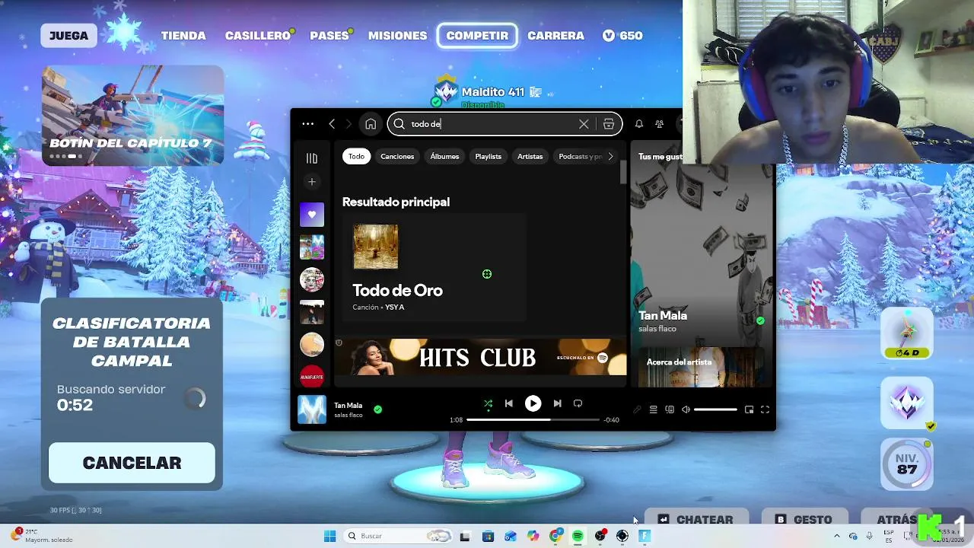Image resolution: width=974 pixels, height=548 pixels.
Task: Cancel matchmaking with CANCELAR
Action: tap(132, 463)
